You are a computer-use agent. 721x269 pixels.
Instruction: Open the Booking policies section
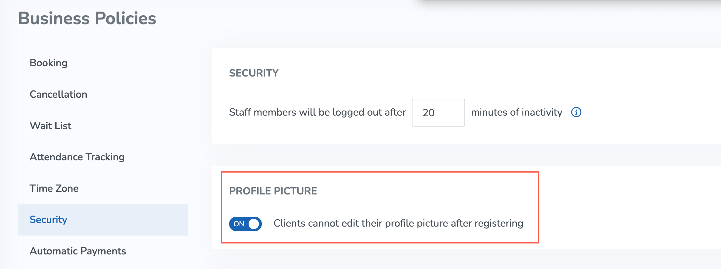(x=49, y=63)
